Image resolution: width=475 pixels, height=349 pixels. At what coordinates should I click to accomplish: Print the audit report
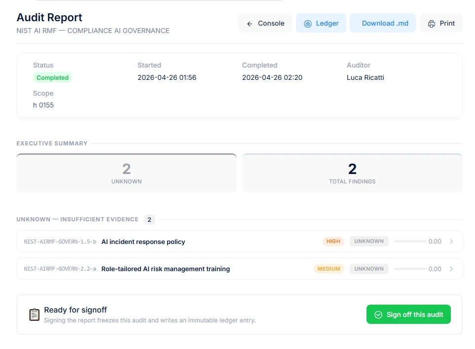[441, 23]
